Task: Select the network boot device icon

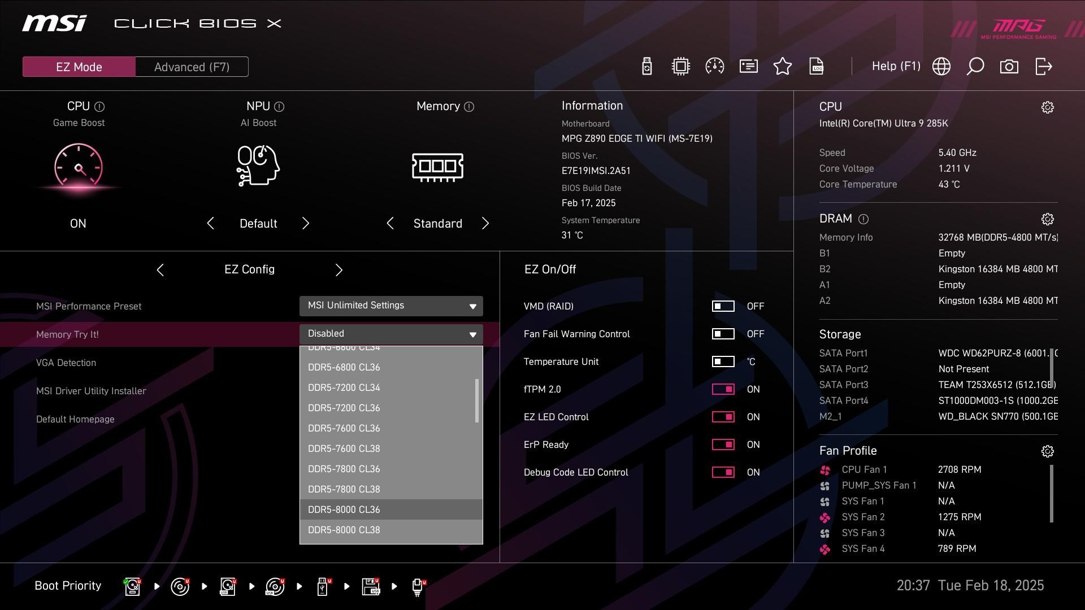Action: tap(419, 586)
